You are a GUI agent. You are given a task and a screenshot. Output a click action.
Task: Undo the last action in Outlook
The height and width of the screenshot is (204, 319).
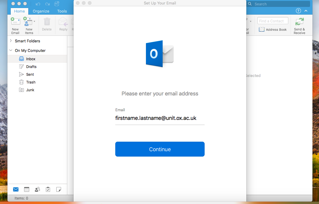(x=38, y=4)
